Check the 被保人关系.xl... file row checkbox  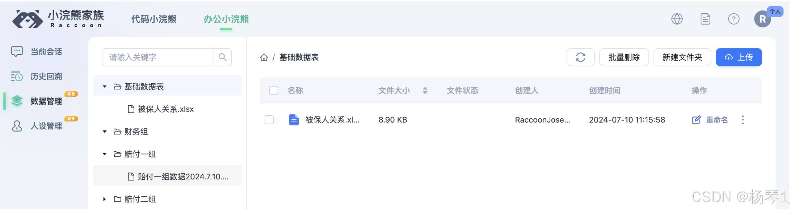(x=269, y=119)
